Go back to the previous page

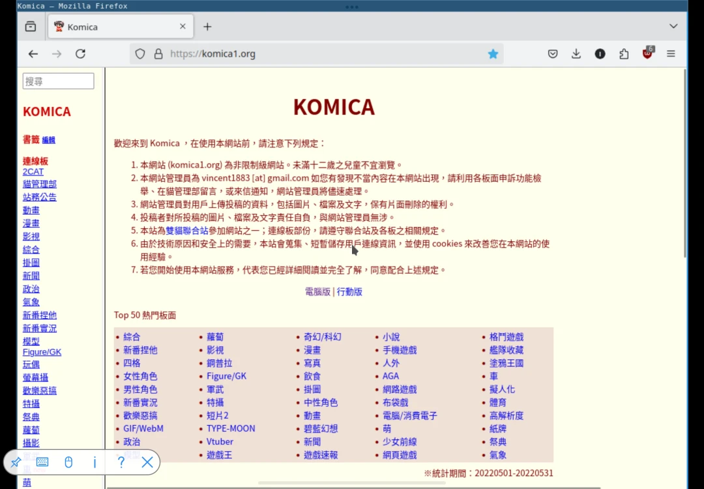pyautogui.click(x=33, y=54)
